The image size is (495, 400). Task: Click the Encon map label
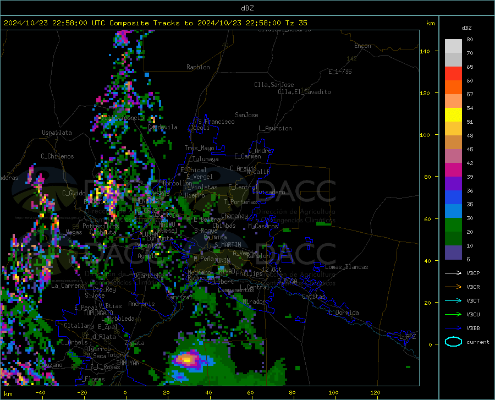[362, 46]
